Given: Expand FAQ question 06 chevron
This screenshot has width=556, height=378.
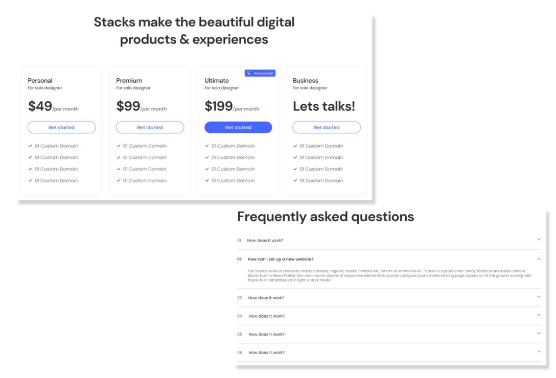Looking at the screenshot, I should click(539, 351).
